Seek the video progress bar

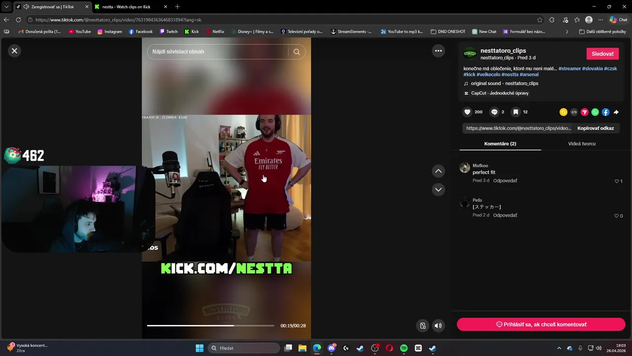pos(210,325)
